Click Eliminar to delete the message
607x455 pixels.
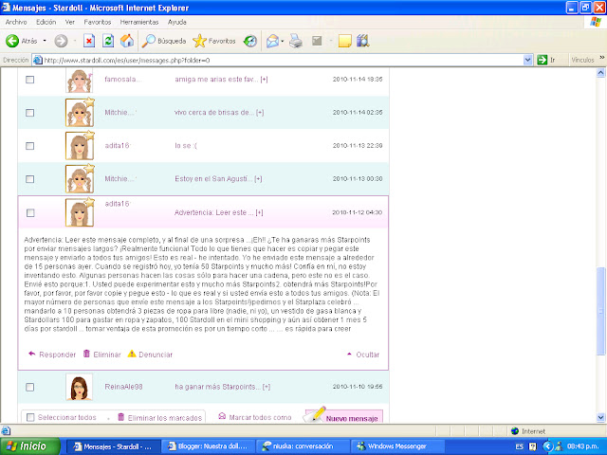102,355
